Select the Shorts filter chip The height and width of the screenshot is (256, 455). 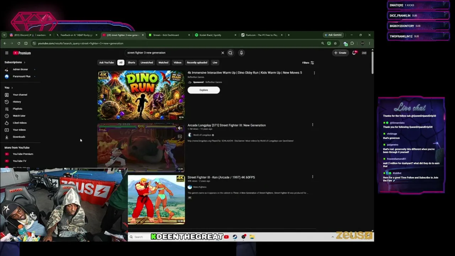point(132,63)
